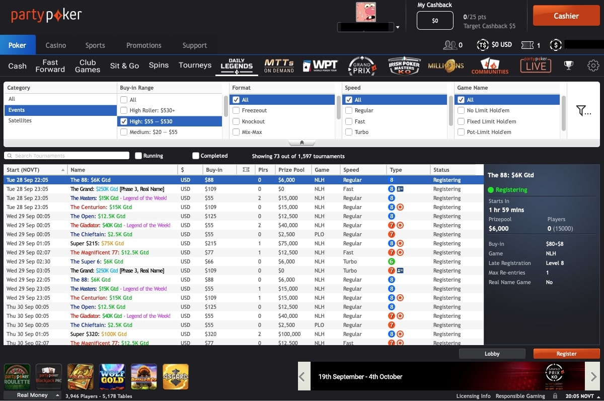This screenshot has height=401, width=604.
Task: Open the account name dropdown arrow
Action: tap(398, 27)
